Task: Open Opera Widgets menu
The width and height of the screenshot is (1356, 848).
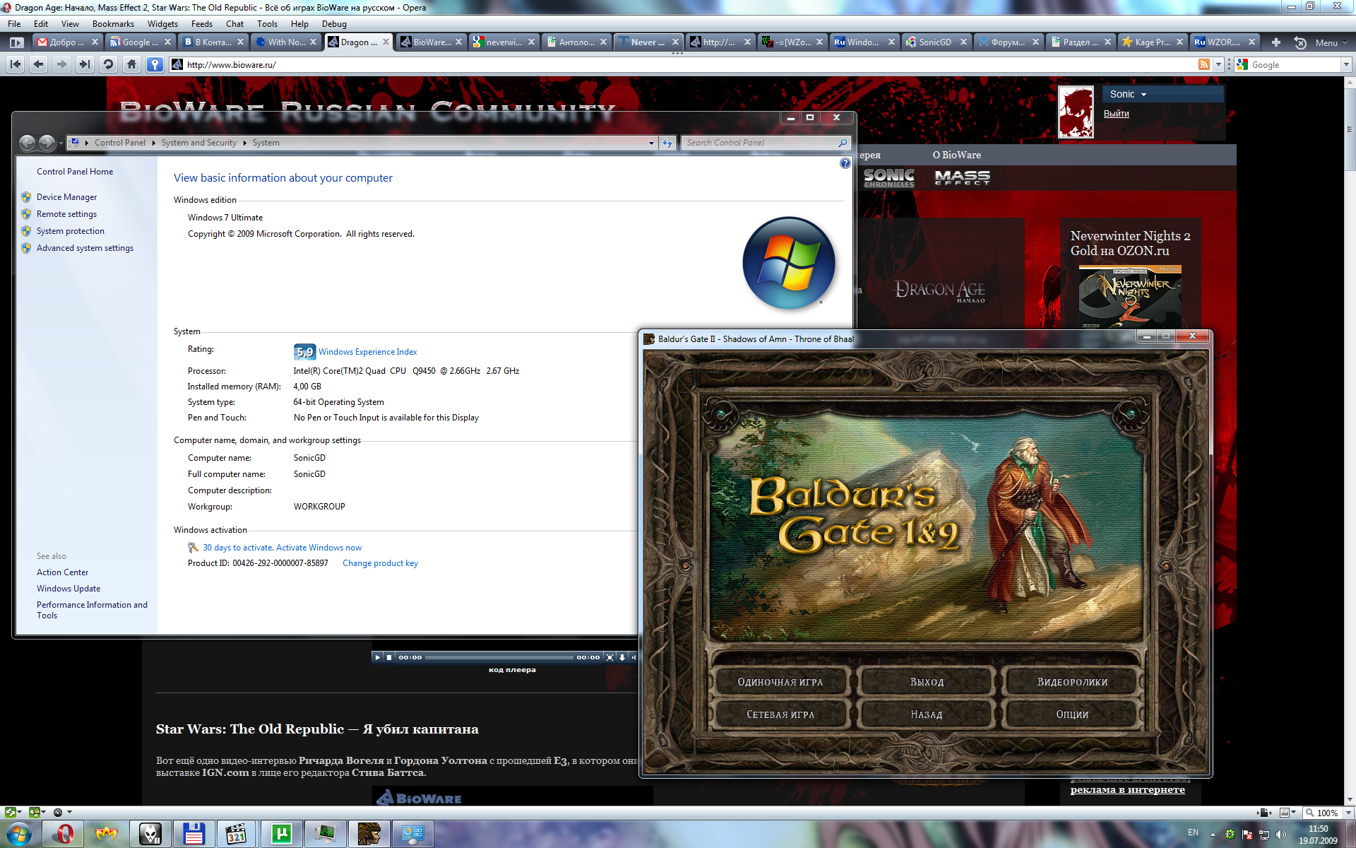Action: click(162, 24)
